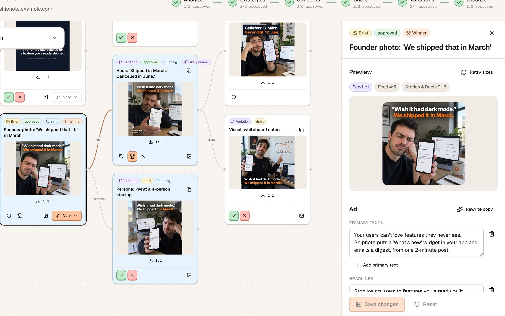Click Retry sizes
The image size is (505, 316).
[477, 72]
